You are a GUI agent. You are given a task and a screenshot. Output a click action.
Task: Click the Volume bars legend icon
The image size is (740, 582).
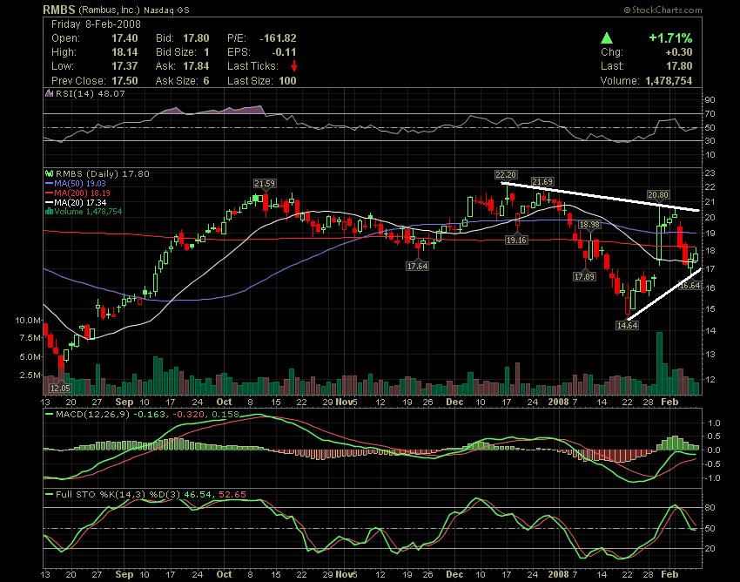tap(49, 211)
